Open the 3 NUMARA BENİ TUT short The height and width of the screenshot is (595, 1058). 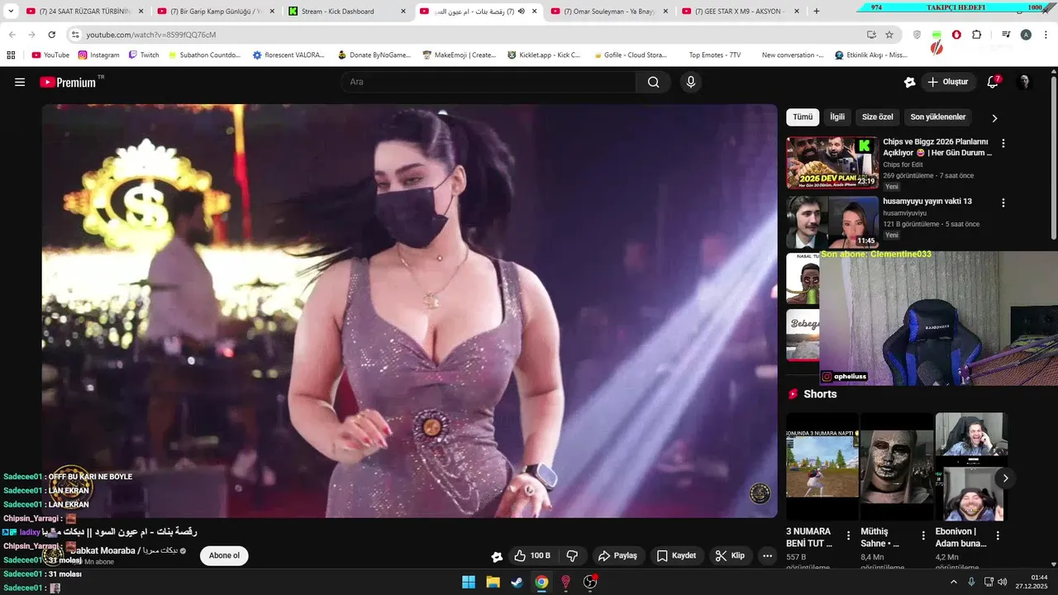coord(822,466)
